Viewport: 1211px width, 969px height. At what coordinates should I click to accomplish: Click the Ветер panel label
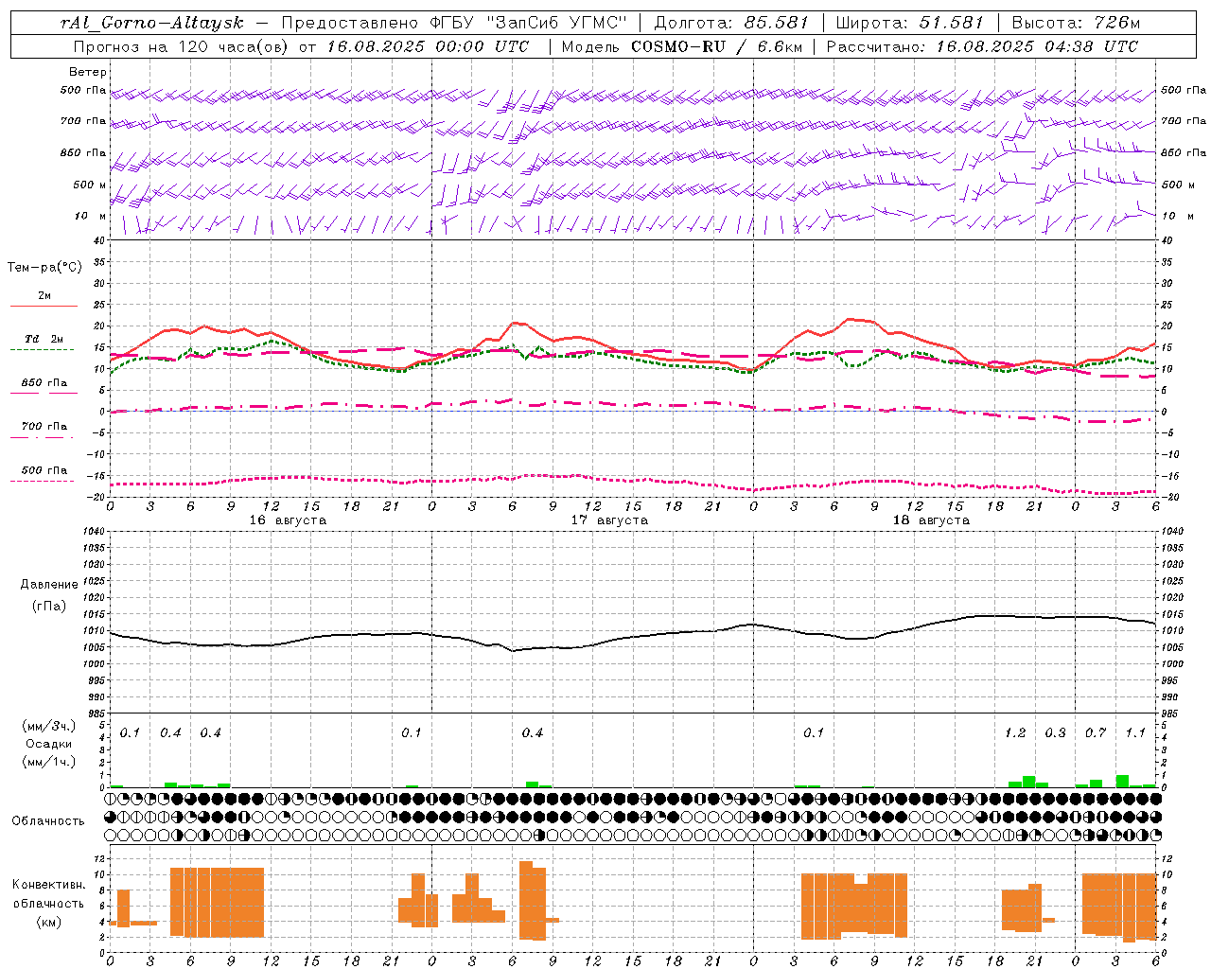click(x=87, y=72)
